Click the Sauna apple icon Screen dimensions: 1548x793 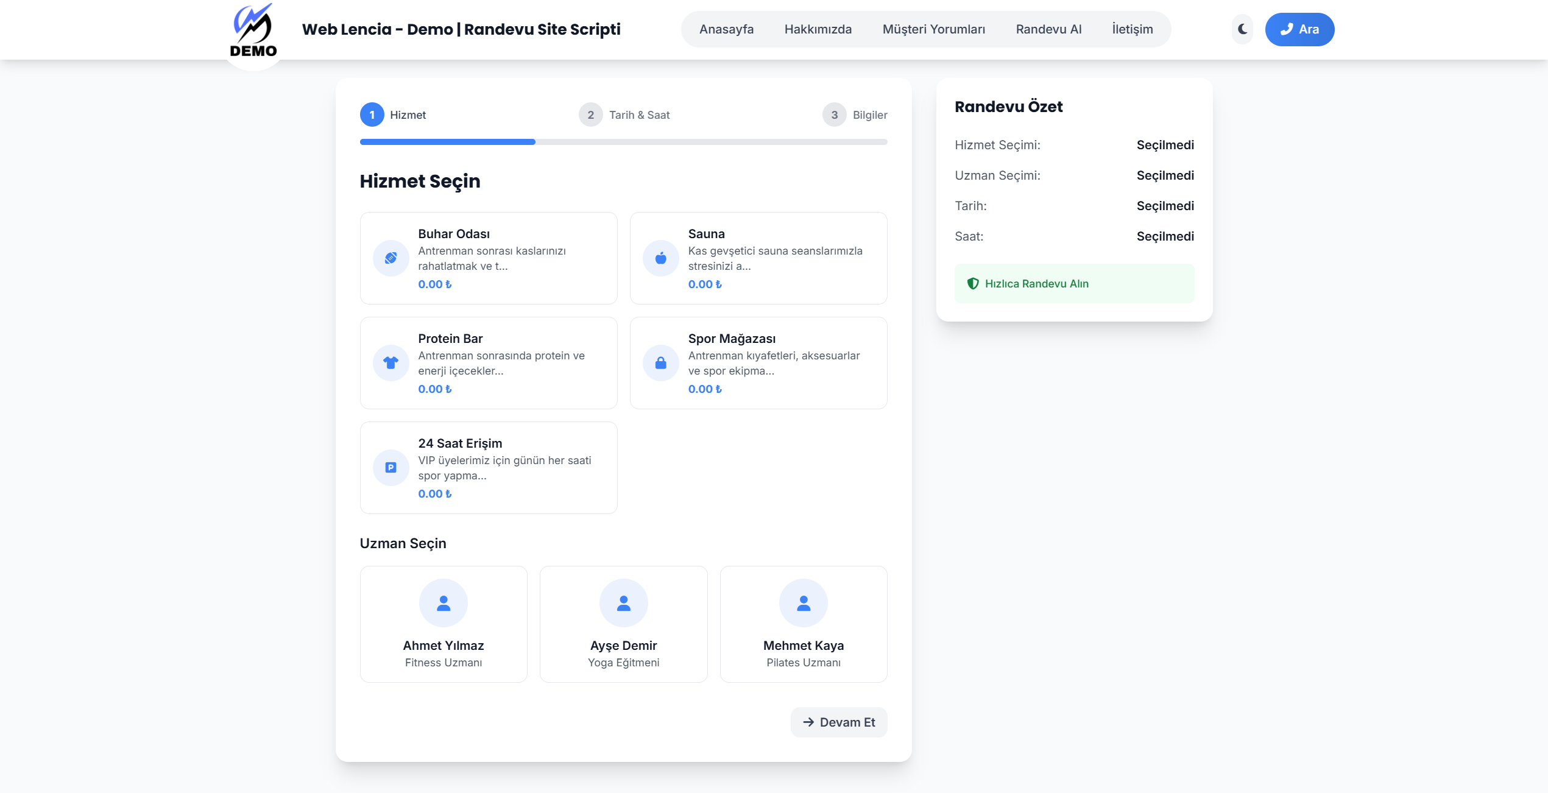(x=660, y=258)
